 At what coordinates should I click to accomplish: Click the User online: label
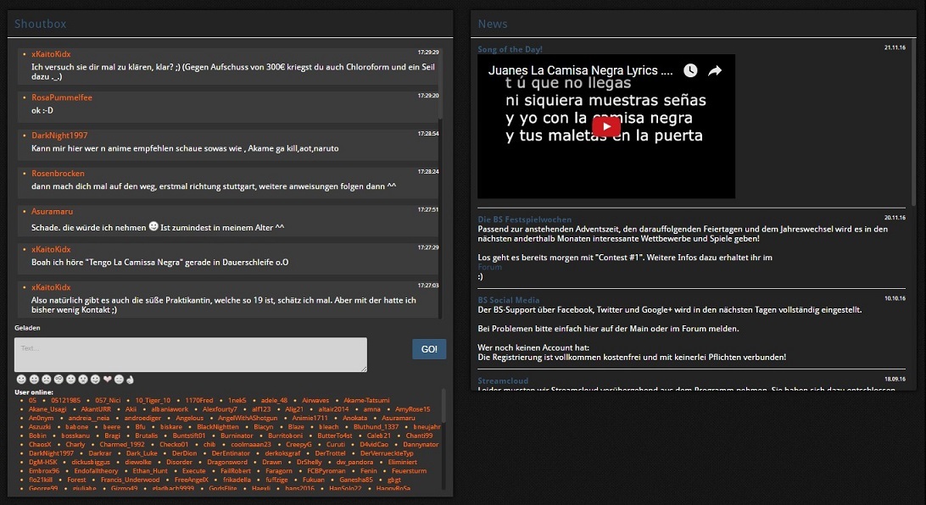tap(34, 391)
